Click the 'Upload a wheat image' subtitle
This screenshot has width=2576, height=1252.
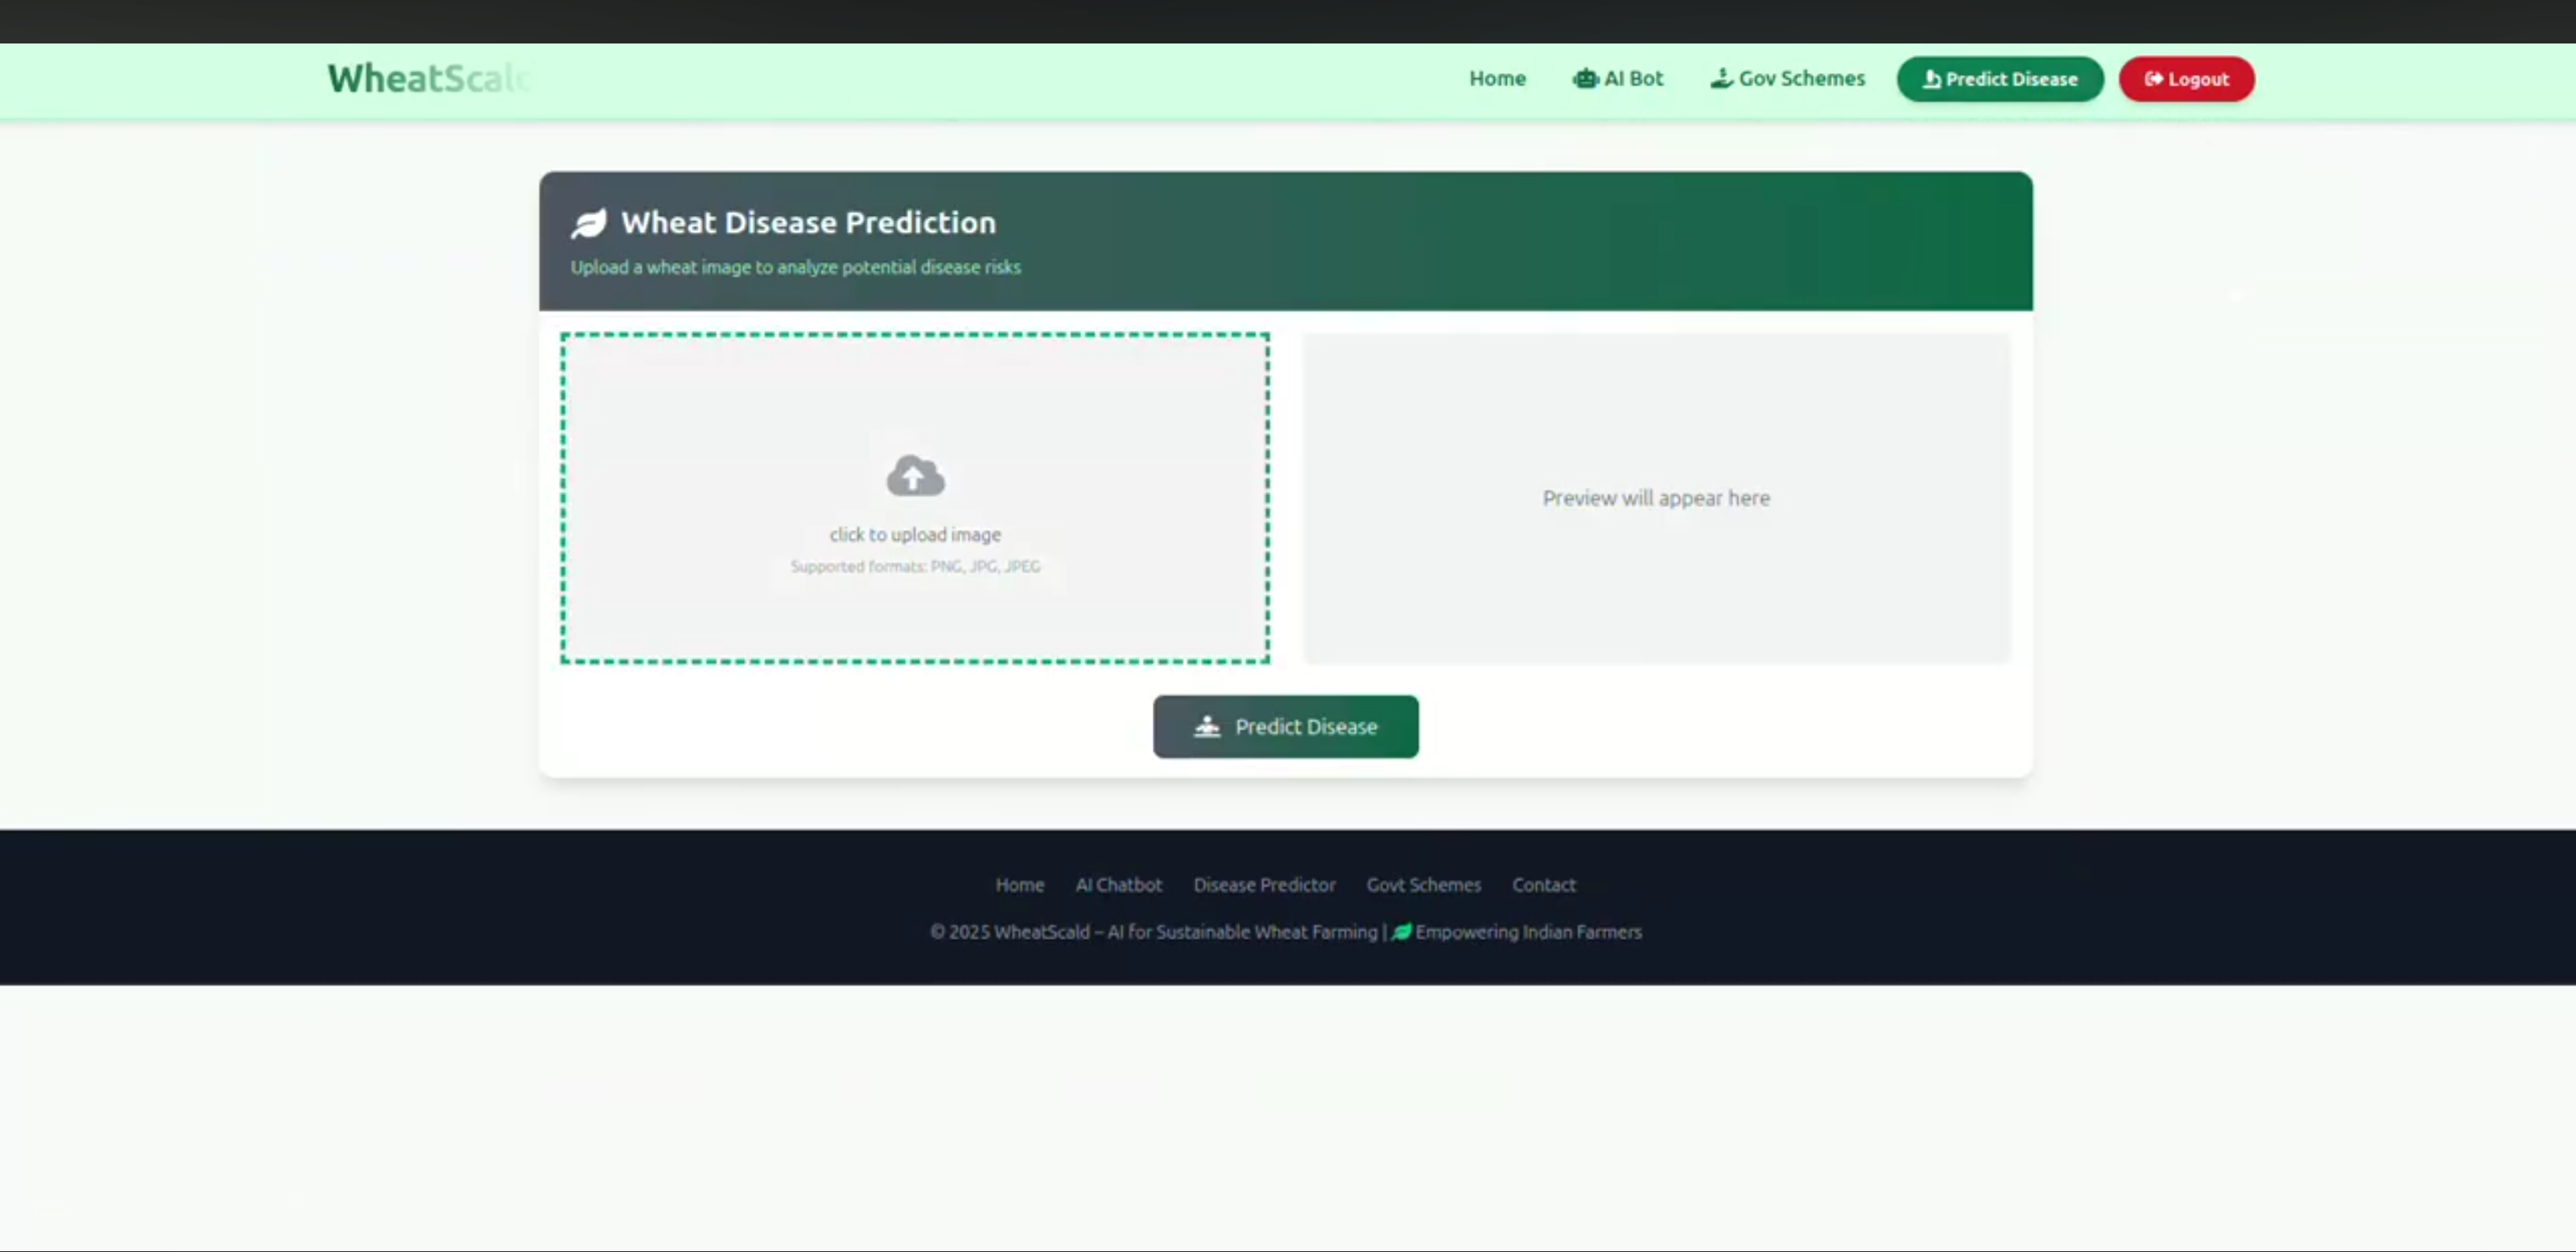(x=795, y=267)
